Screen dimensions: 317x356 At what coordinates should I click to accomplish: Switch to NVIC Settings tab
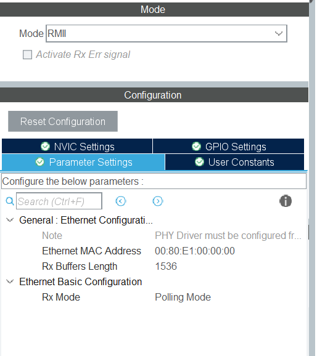coord(77,146)
